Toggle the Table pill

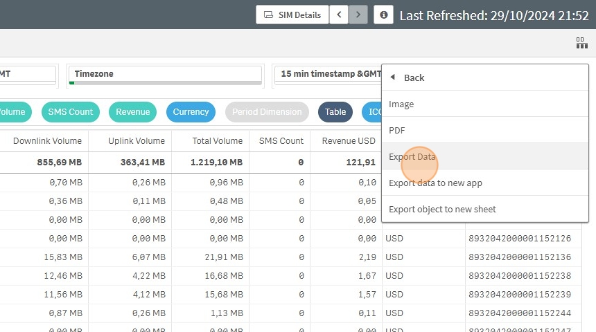335,112
